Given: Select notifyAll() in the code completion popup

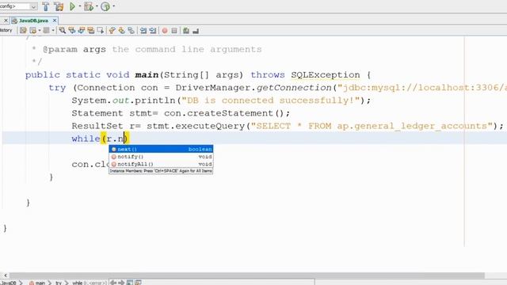Looking at the screenshot, I should 161,164.
